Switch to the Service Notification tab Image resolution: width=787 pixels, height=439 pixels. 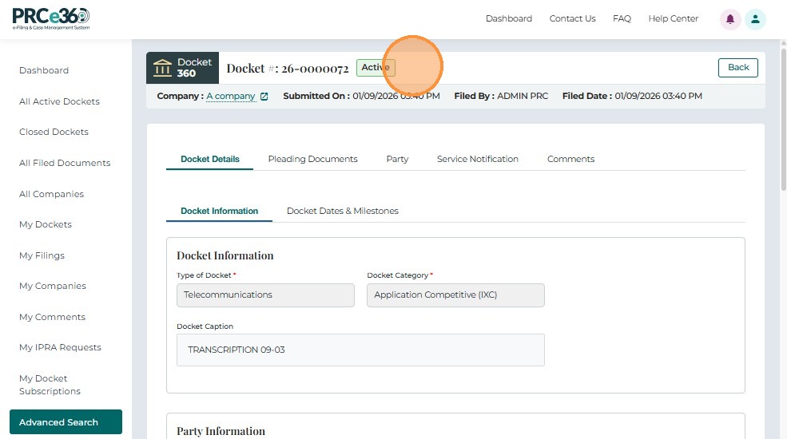tap(477, 159)
